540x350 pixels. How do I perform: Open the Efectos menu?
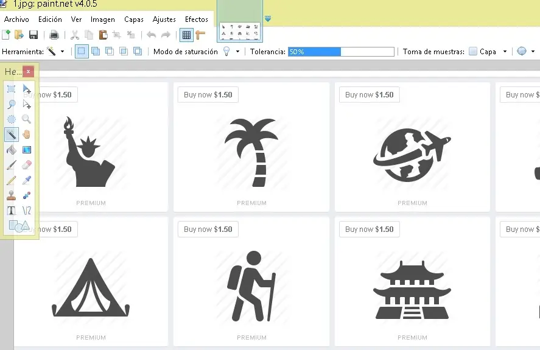click(196, 19)
